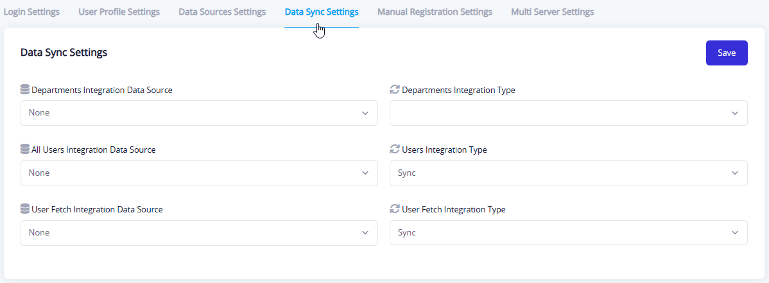Go to the Data Sources Settings tab
Screen dimensions: 769x283
click(x=222, y=12)
